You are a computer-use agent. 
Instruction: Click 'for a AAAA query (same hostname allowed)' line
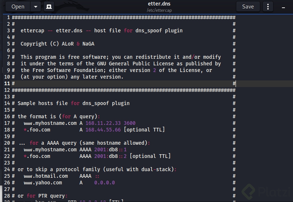[x=90, y=143]
